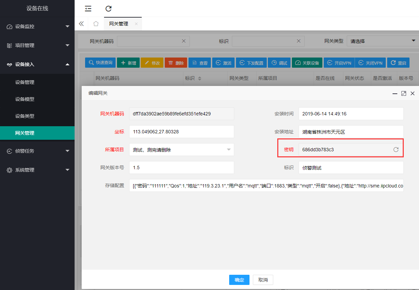Click the 关联设备 button
This screenshot has width=419, height=290.
point(307,63)
